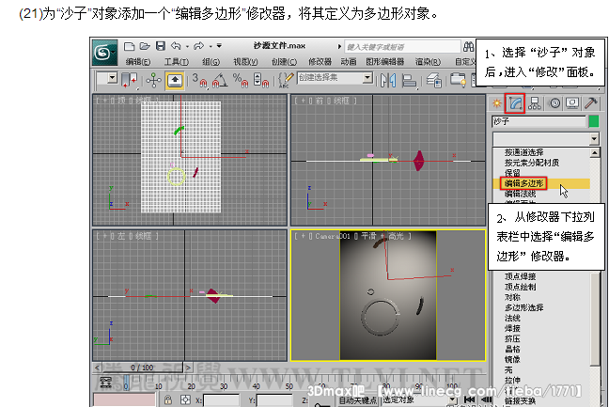Image resolution: width=609 pixels, height=407 pixels.
Task: Open the 创建选择集 dropdown arrow
Action: (367, 78)
